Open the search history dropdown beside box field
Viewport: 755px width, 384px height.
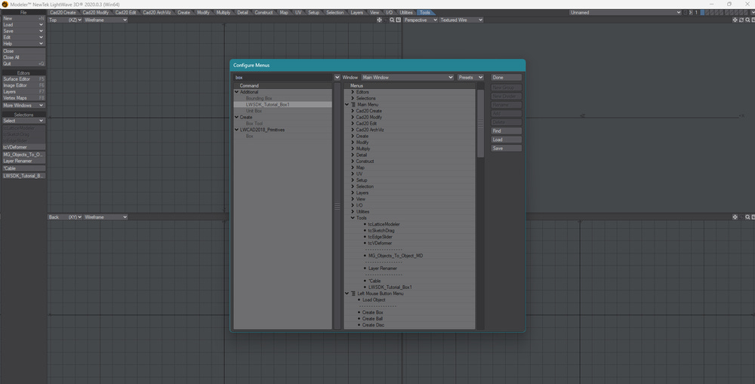pyautogui.click(x=337, y=78)
